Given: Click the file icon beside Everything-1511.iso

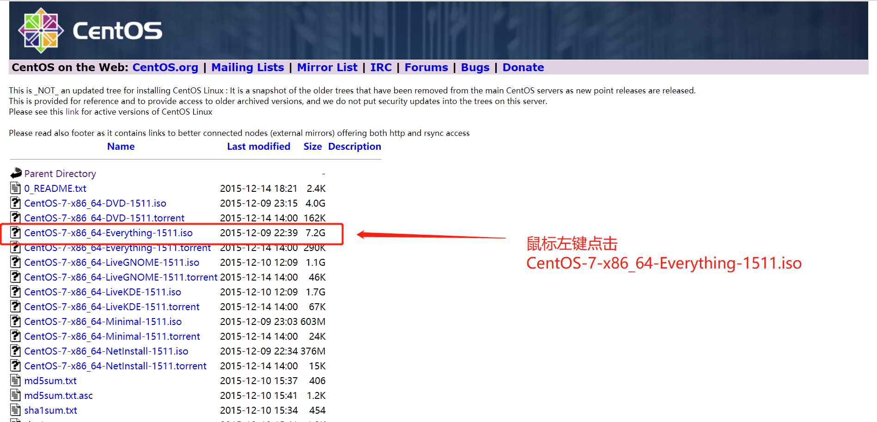Looking at the screenshot, I should pos(16,232).
